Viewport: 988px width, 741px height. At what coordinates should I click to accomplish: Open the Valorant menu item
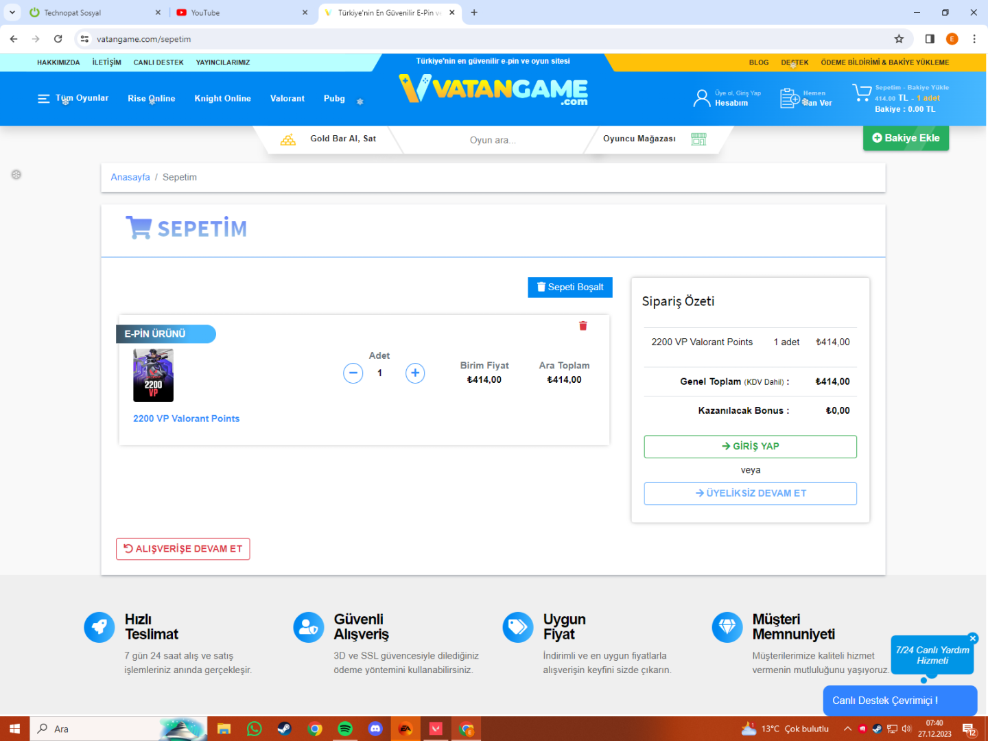click(x=287, y=99)
